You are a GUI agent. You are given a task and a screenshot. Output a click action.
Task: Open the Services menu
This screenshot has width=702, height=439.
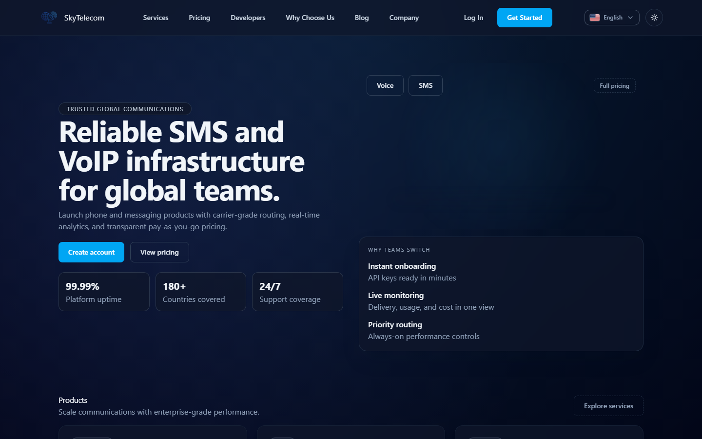(x=156, y=18)
